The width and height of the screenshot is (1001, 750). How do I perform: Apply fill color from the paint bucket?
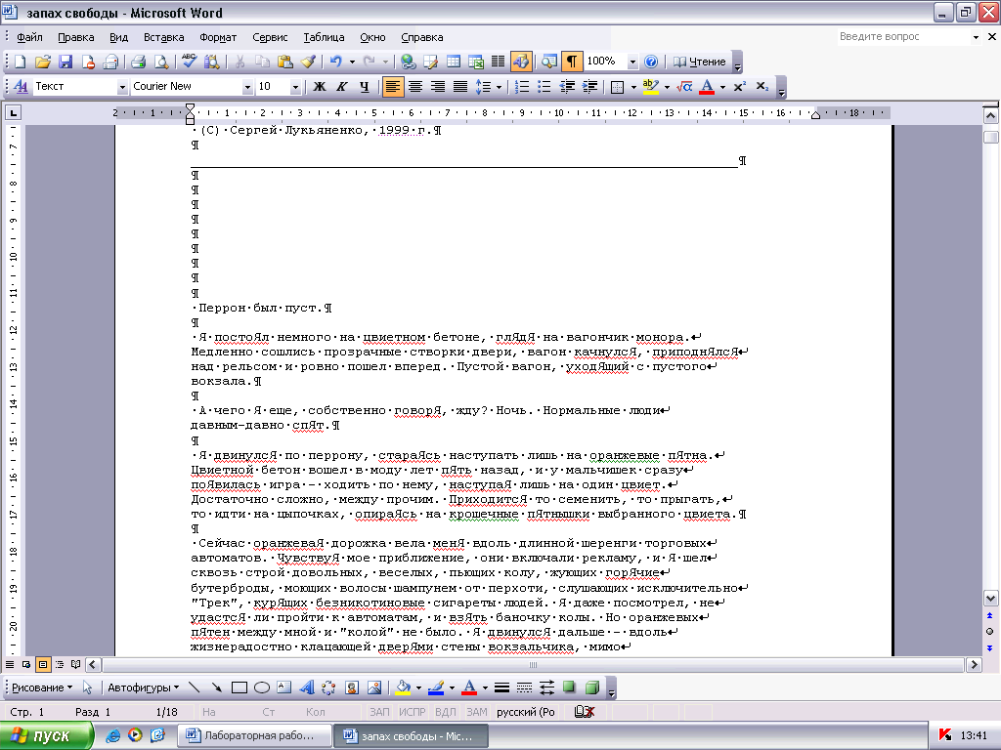[x=403, y=687]
